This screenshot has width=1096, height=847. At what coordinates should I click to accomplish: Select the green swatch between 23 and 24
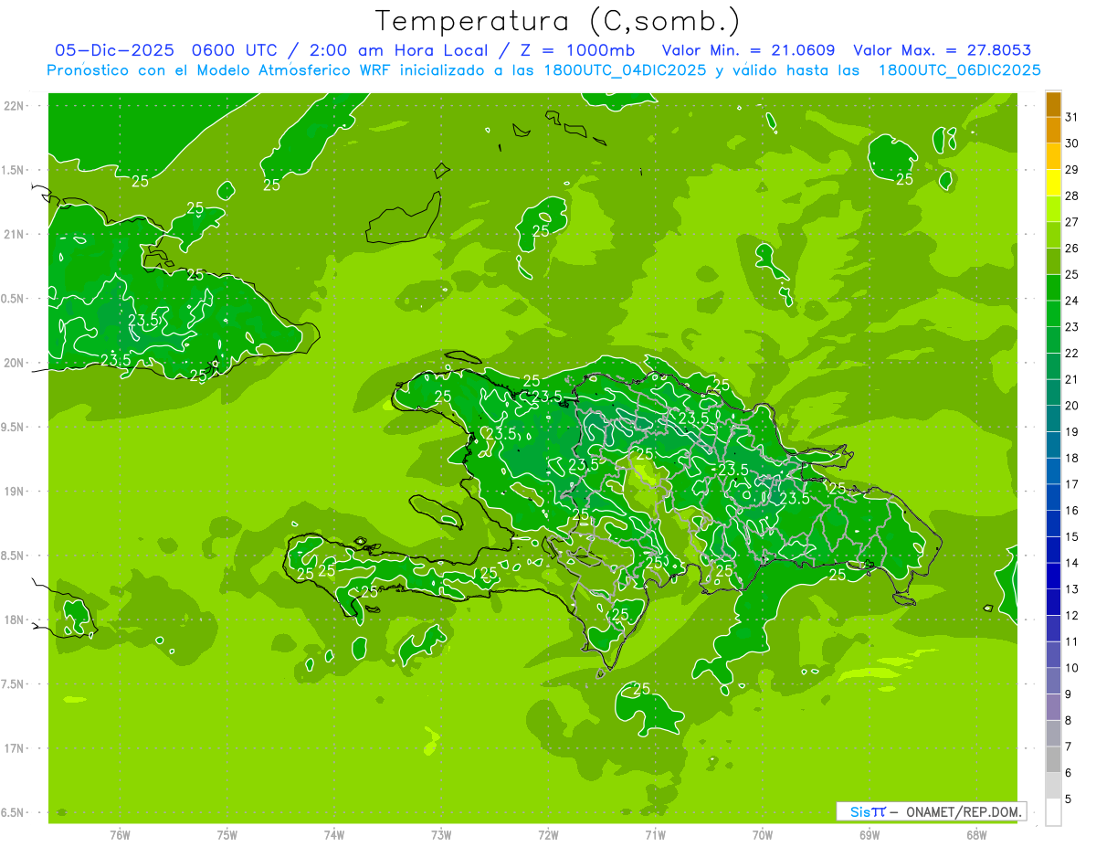click(x=1053, y=313)
